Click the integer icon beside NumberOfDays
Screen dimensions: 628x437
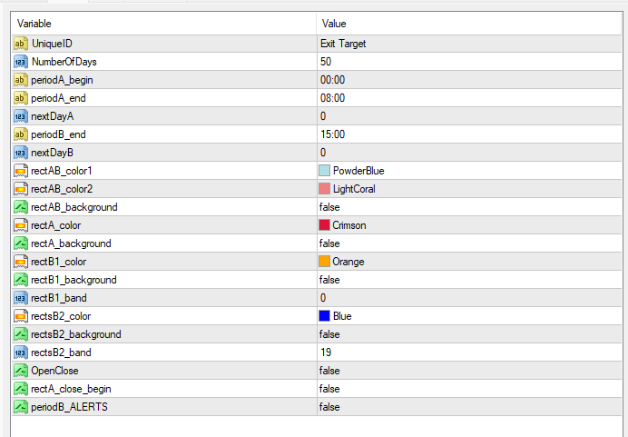coord(21,62)
